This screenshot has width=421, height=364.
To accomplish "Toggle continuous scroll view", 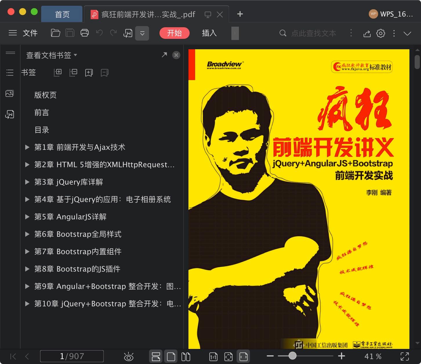I will click(156, 356).
